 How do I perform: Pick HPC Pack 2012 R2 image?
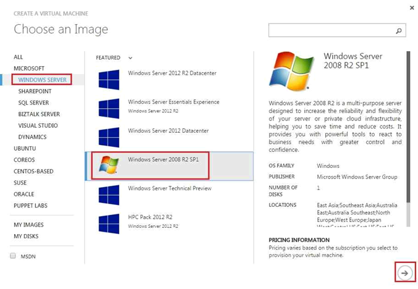[169, 224]
